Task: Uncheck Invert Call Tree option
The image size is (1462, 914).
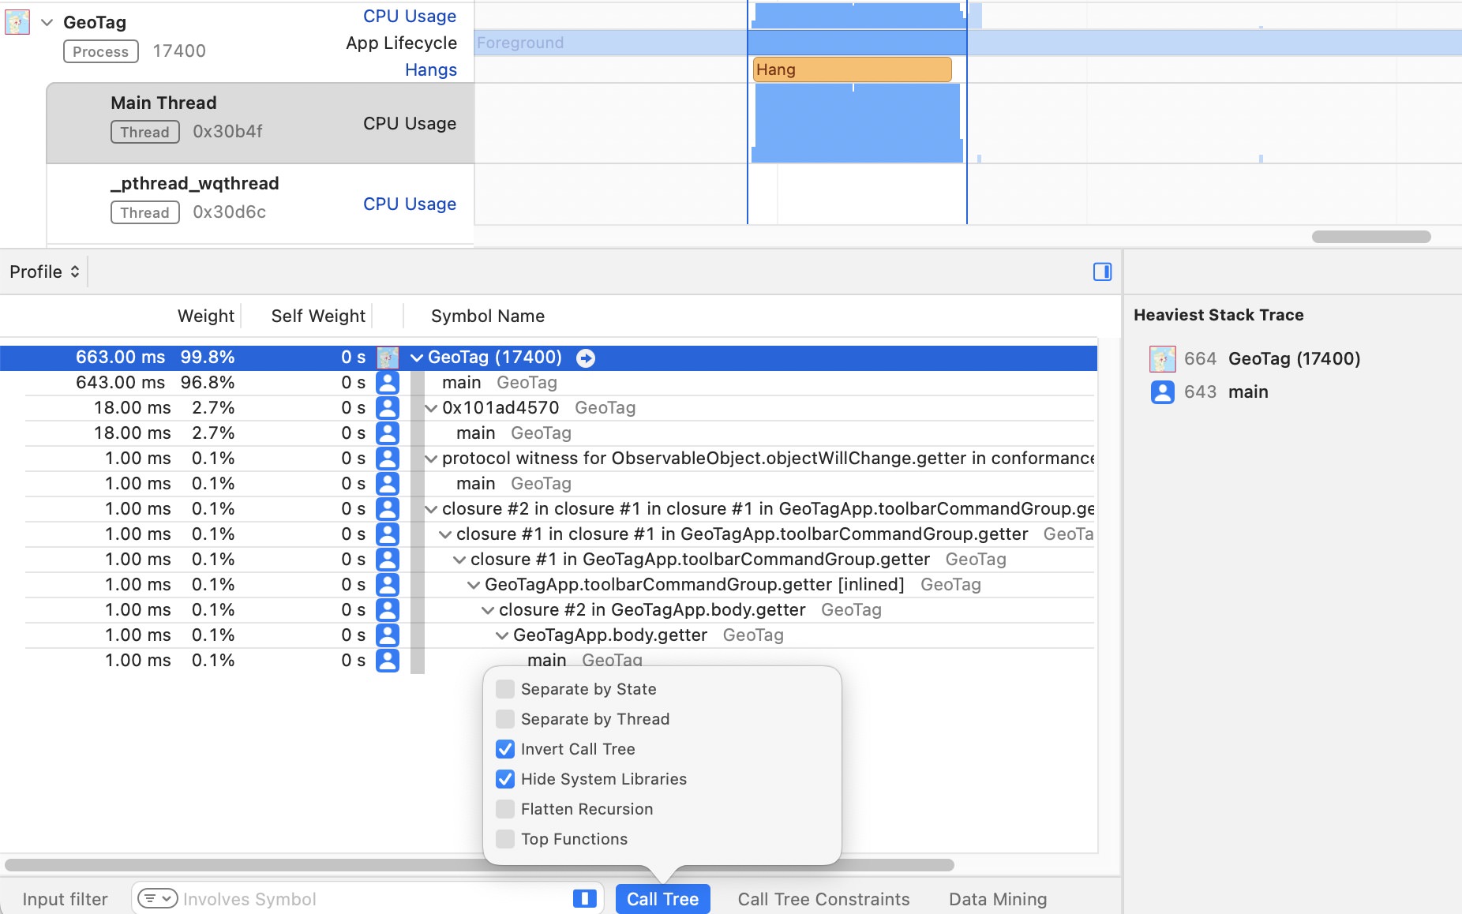Action: pyautogui.click(x=505, y=749)
